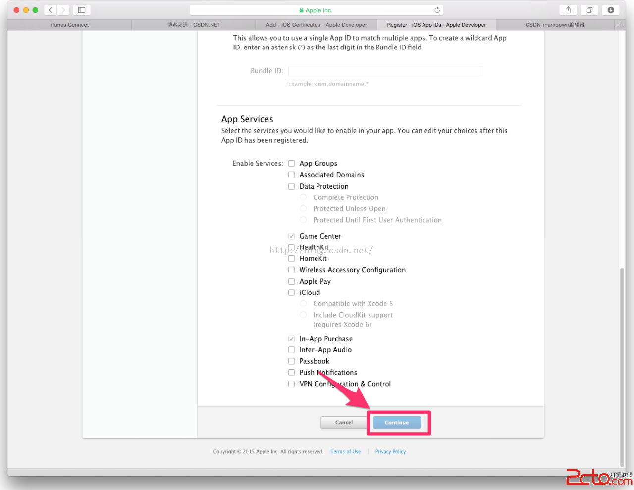Image resolution: width=634 pixels, height=490 pixels.
Task: Add a new tab with the plus icon
Action: tap(620, 25)
